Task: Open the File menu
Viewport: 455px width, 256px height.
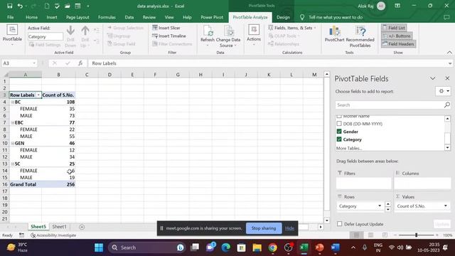Action: [x=10, y=17]
